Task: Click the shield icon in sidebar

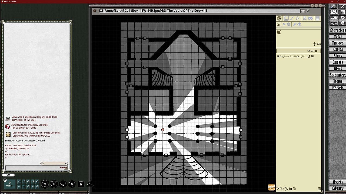Action: (342, 23)
